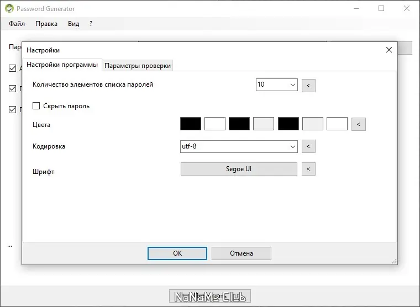Open the Файл menu
420x307 pixels.
(x=17, y=24)
